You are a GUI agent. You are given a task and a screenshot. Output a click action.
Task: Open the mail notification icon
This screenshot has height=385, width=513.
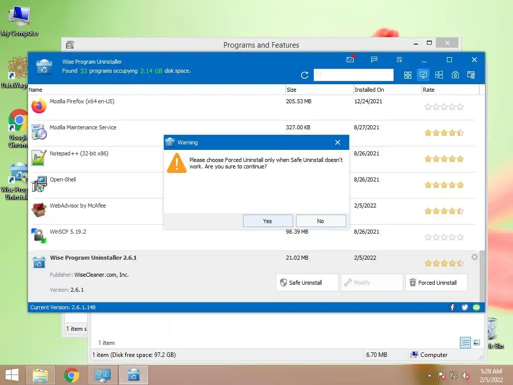click(x=350, y=60)
